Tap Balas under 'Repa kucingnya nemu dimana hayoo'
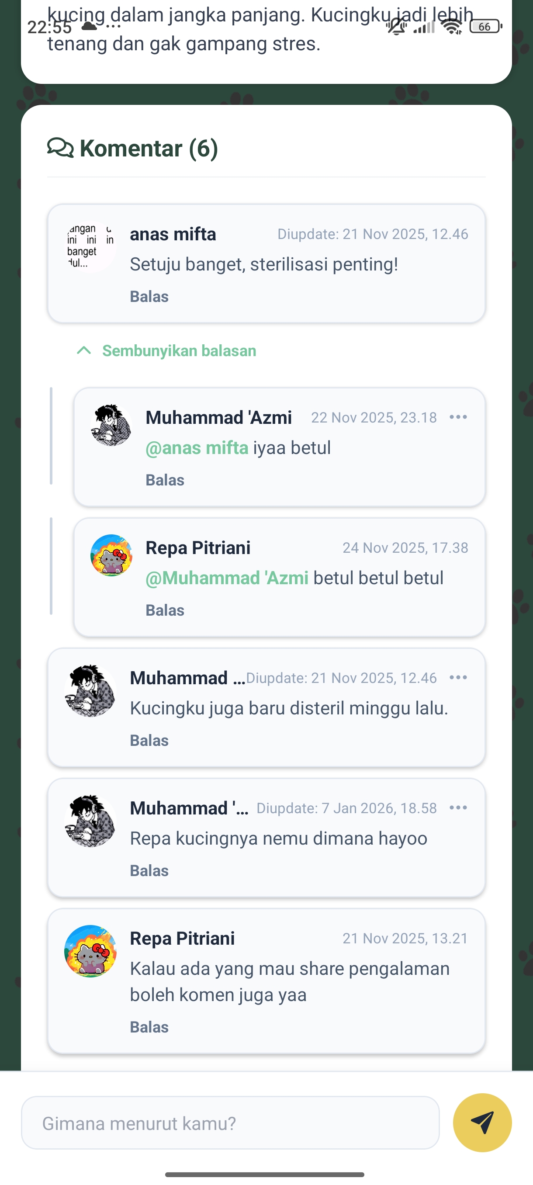This screenshot has width=533, height=1185. click(x=149, y=871)
